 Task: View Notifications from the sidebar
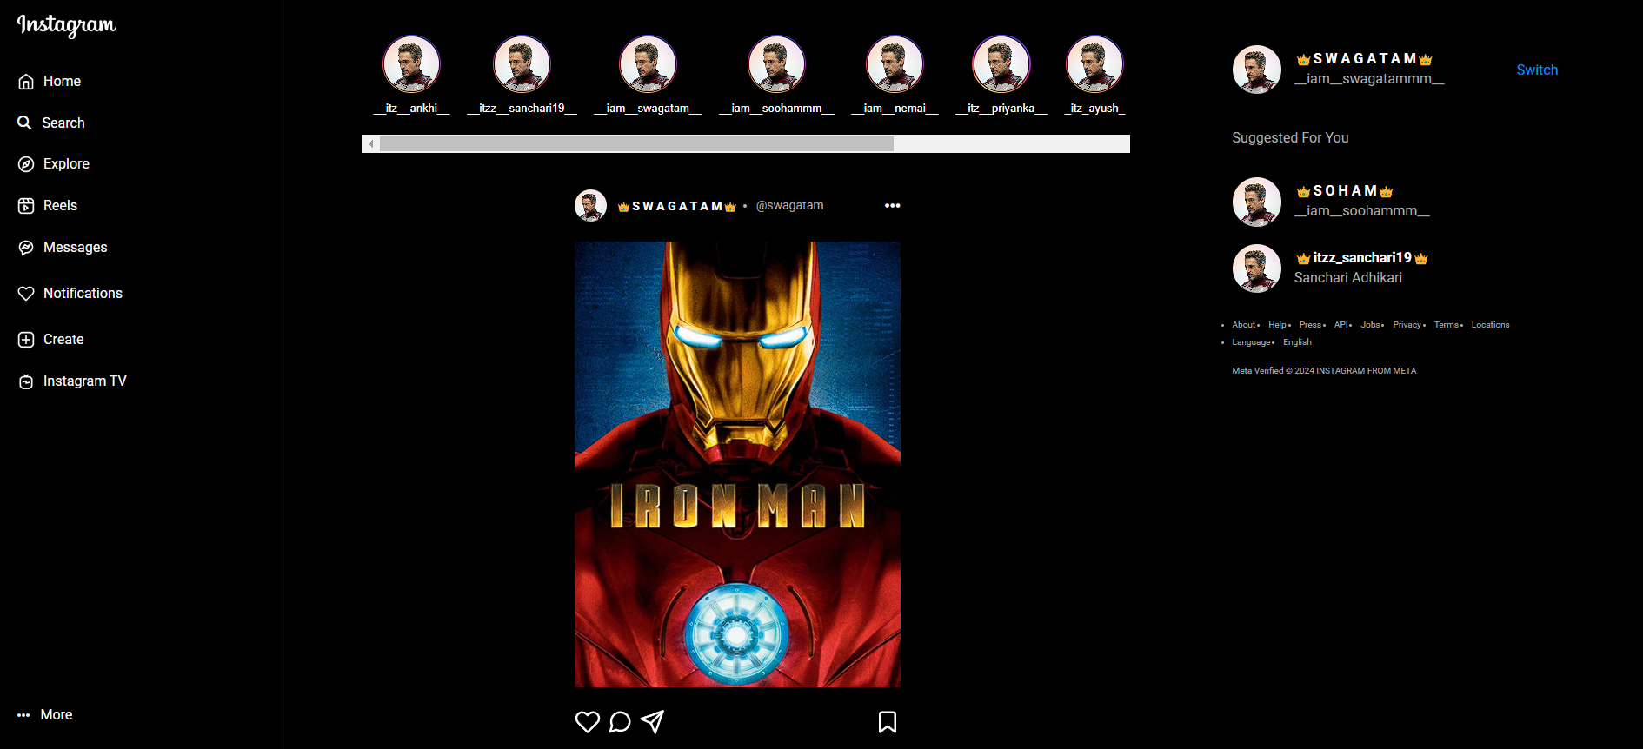pos(82,294)
